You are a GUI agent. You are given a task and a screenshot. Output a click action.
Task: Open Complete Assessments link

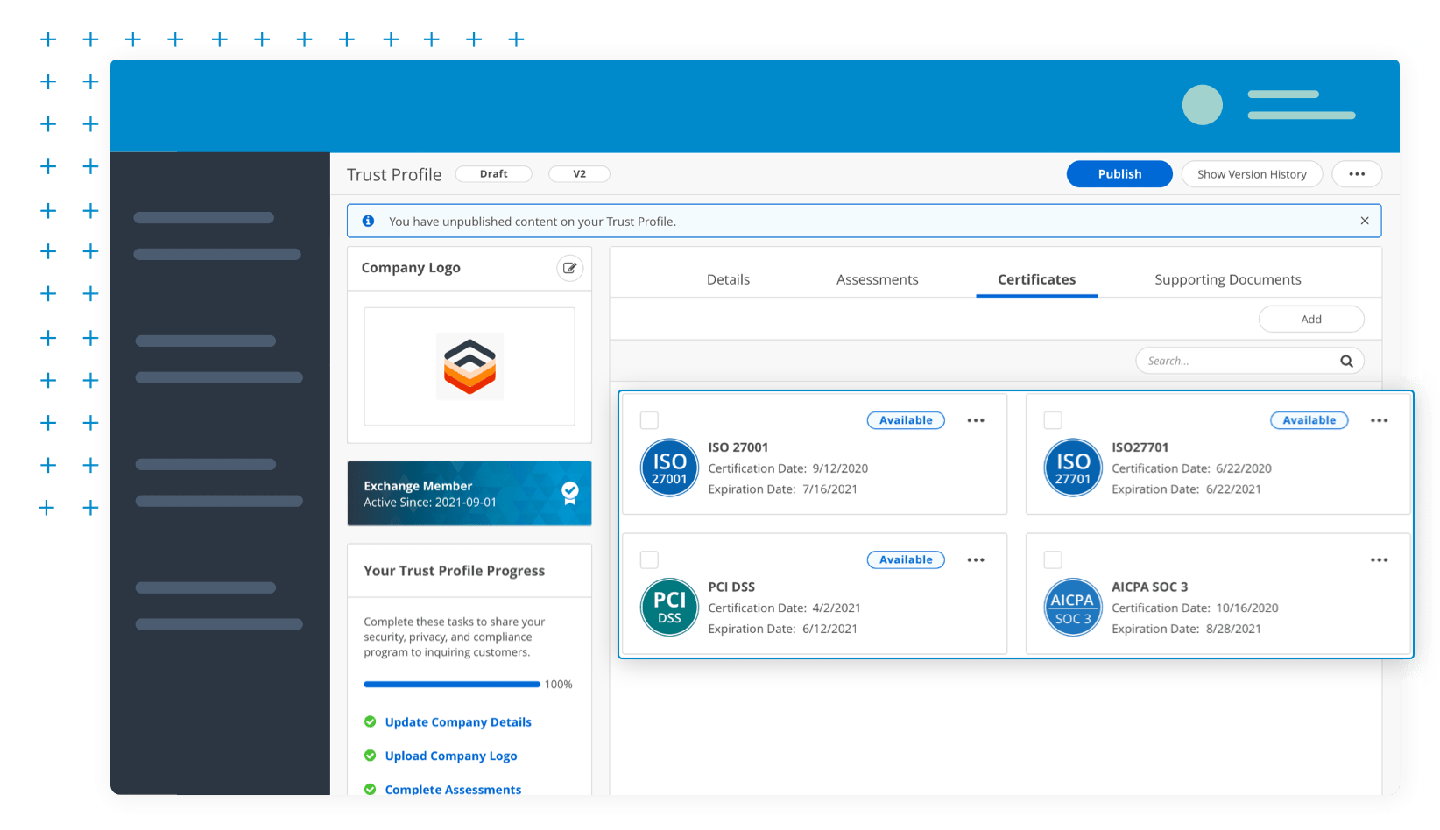pyautogui.click(x=453, y=789)
